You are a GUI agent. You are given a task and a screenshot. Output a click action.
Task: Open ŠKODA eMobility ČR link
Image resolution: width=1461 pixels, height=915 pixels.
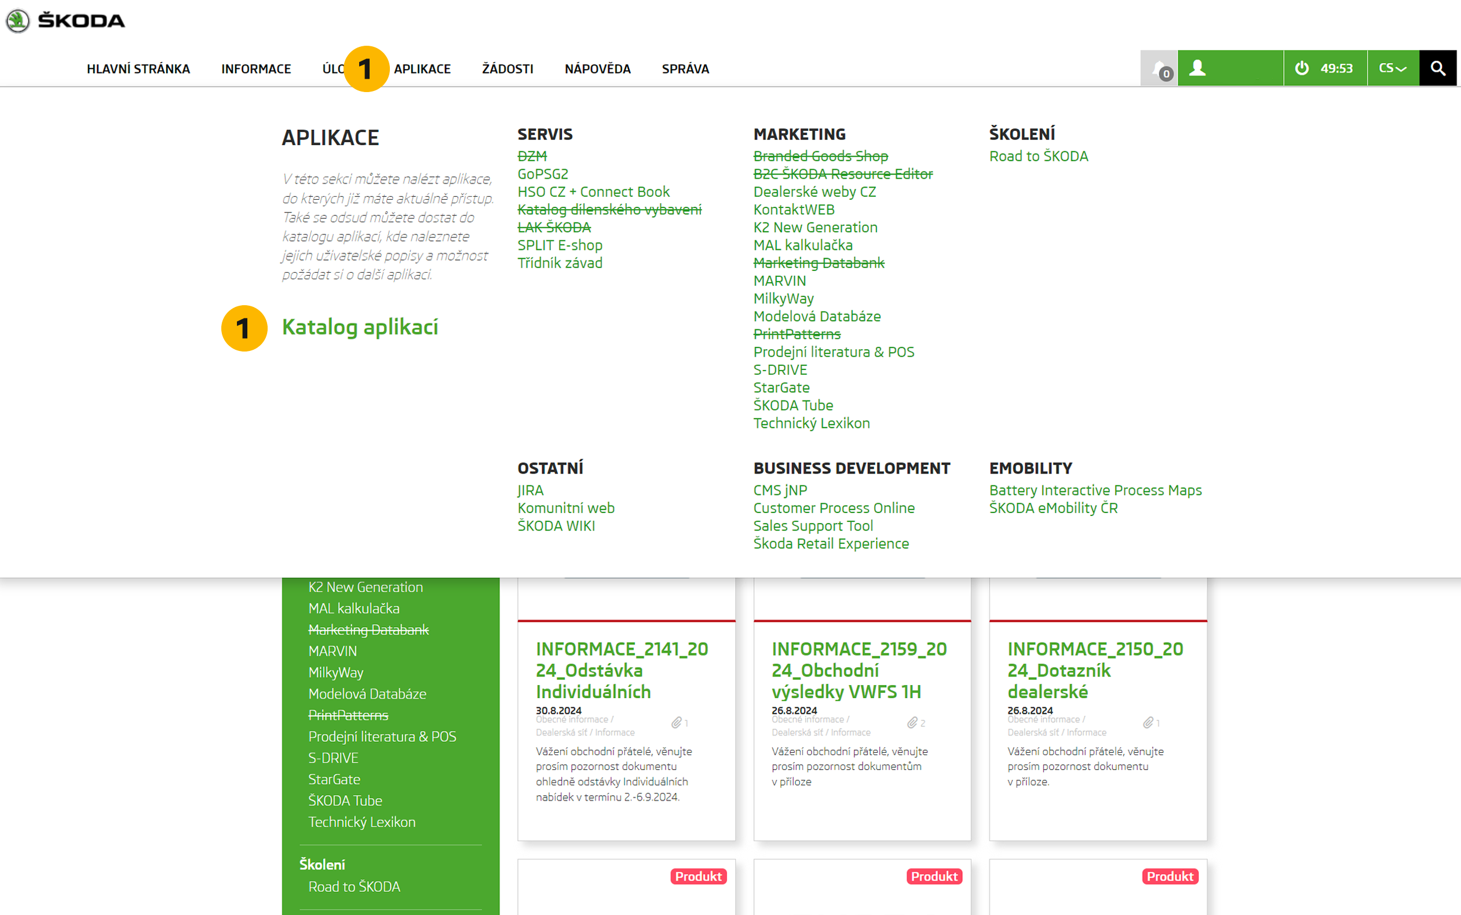1053,508
